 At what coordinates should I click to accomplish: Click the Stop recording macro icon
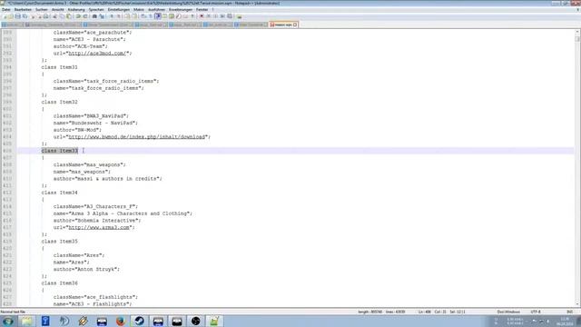pos(209,16)
